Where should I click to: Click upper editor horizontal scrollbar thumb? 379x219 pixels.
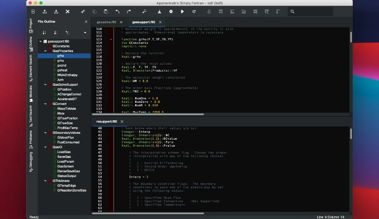148,114
